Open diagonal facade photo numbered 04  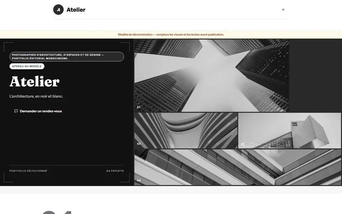click(x=238, y=167)
